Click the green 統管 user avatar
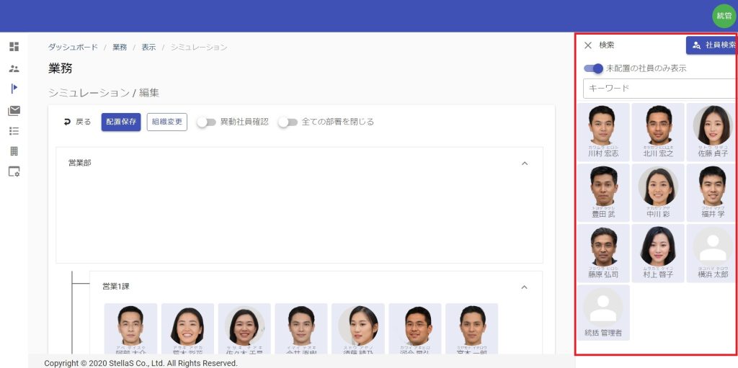Image resolution: width=738 pixels, height=368 pixels. tap(723, 15)
